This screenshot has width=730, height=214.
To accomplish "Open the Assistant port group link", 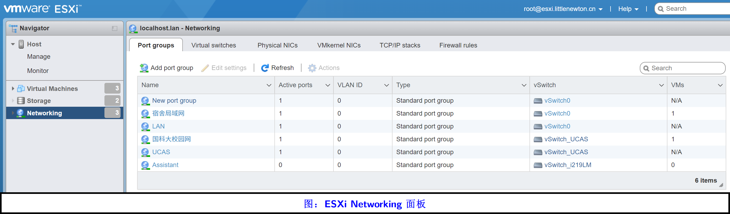I will [165, 165].
